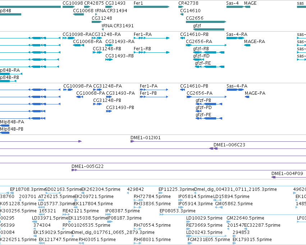Select the Sas-4-RA transcript
The image size is (306, 245).
tap(235, 38)
